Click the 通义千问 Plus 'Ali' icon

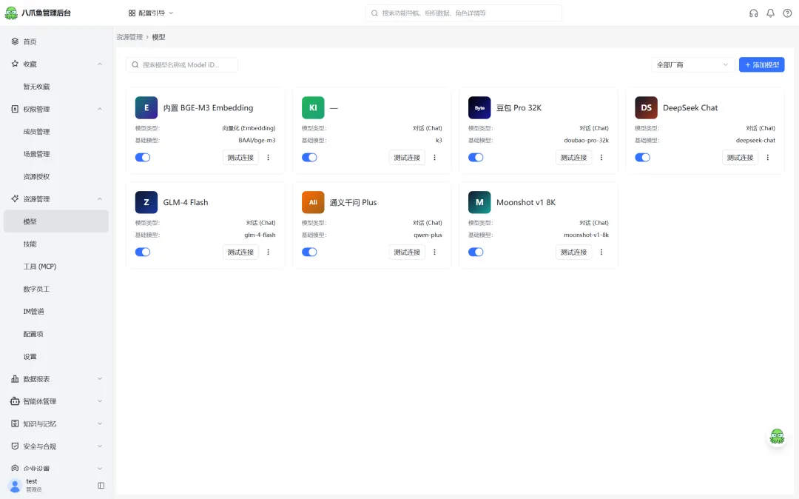313,202
